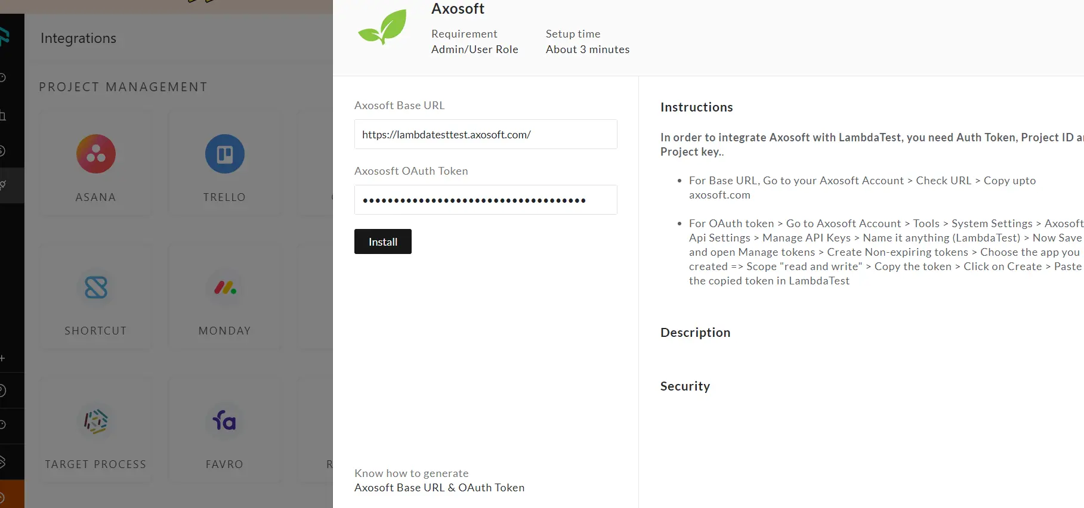Screen dimensions: 1084x508
Task: Click the Instructions section heading
Action: (696, 107)
